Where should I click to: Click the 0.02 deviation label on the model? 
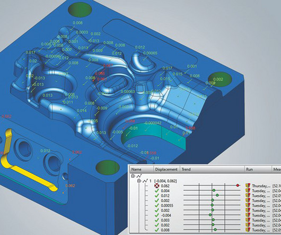[x=33, y=61]
